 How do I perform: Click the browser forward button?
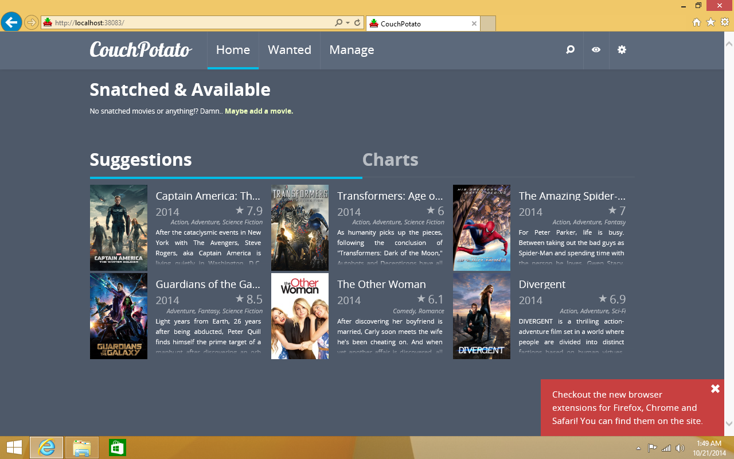coord(32,23)
